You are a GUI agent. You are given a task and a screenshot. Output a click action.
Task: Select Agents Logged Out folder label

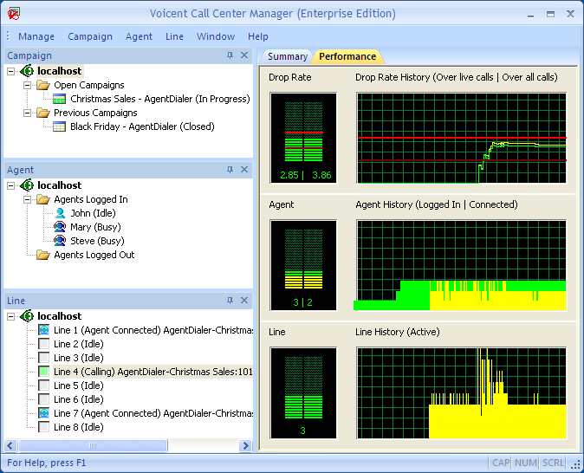(x=94, y=255)
